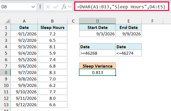Select the sleep hours value 8.1
The height and width of the screenshot is (111, 171).
[x=52, y=47]
